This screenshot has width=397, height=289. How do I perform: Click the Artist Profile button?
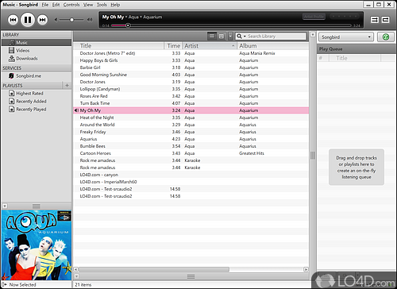314,17
